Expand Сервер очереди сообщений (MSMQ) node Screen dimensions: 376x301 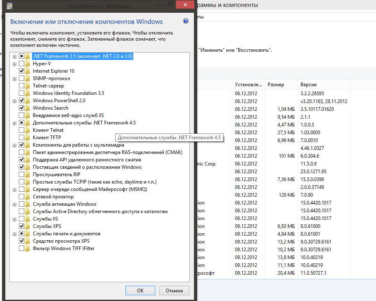pos(14,190)
